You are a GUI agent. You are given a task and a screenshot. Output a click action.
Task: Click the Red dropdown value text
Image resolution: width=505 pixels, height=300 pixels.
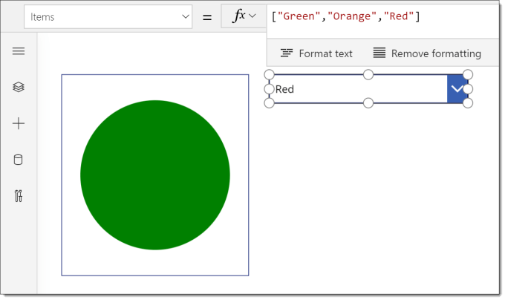click(x=284, y=89)
